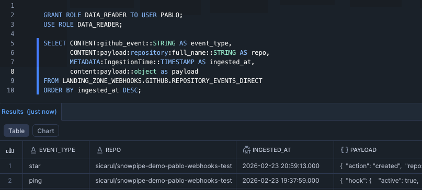This screenshot has width=422, height=190.
Task: Select repo cell in the ping row
Action: tap(163, 181)
